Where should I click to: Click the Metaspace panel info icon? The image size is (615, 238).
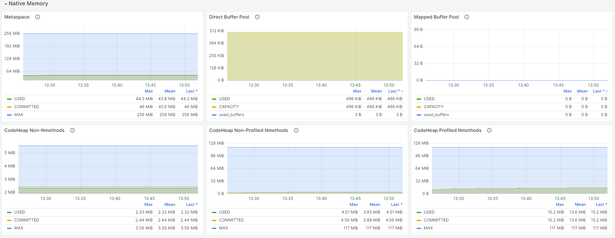coord(38,17)
